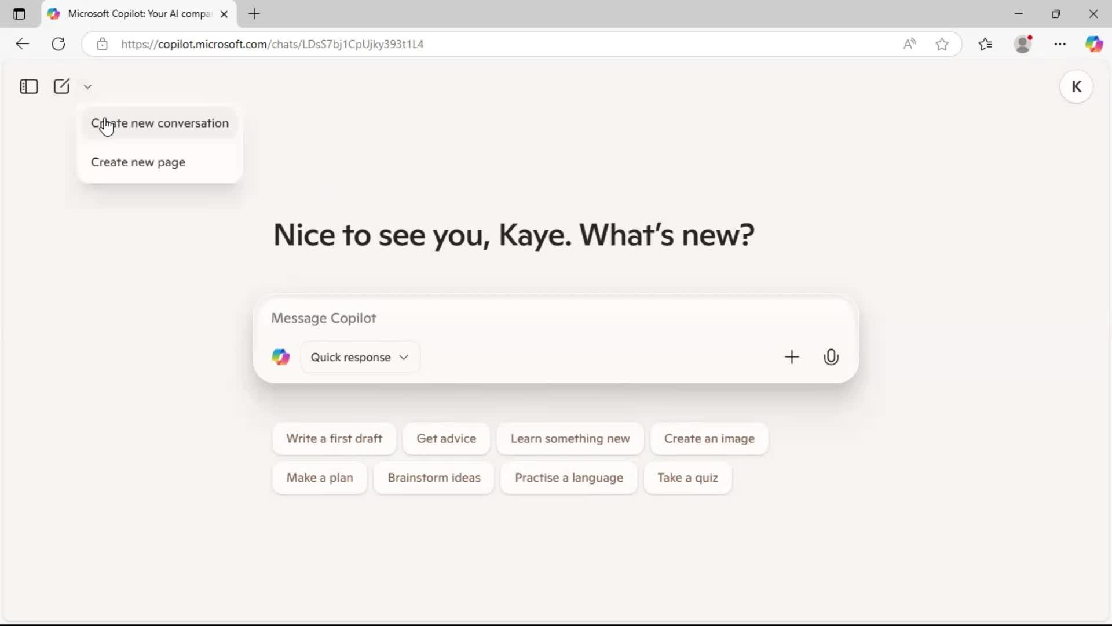Open the K profile avatar

point(1076,87)
